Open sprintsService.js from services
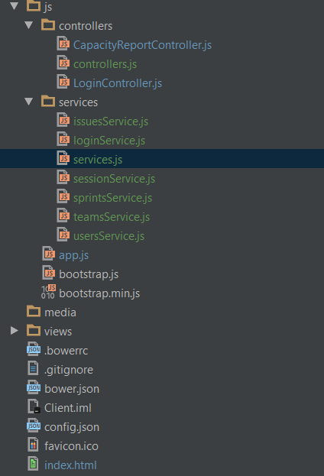The image size is (324, 476). [112, 198]
